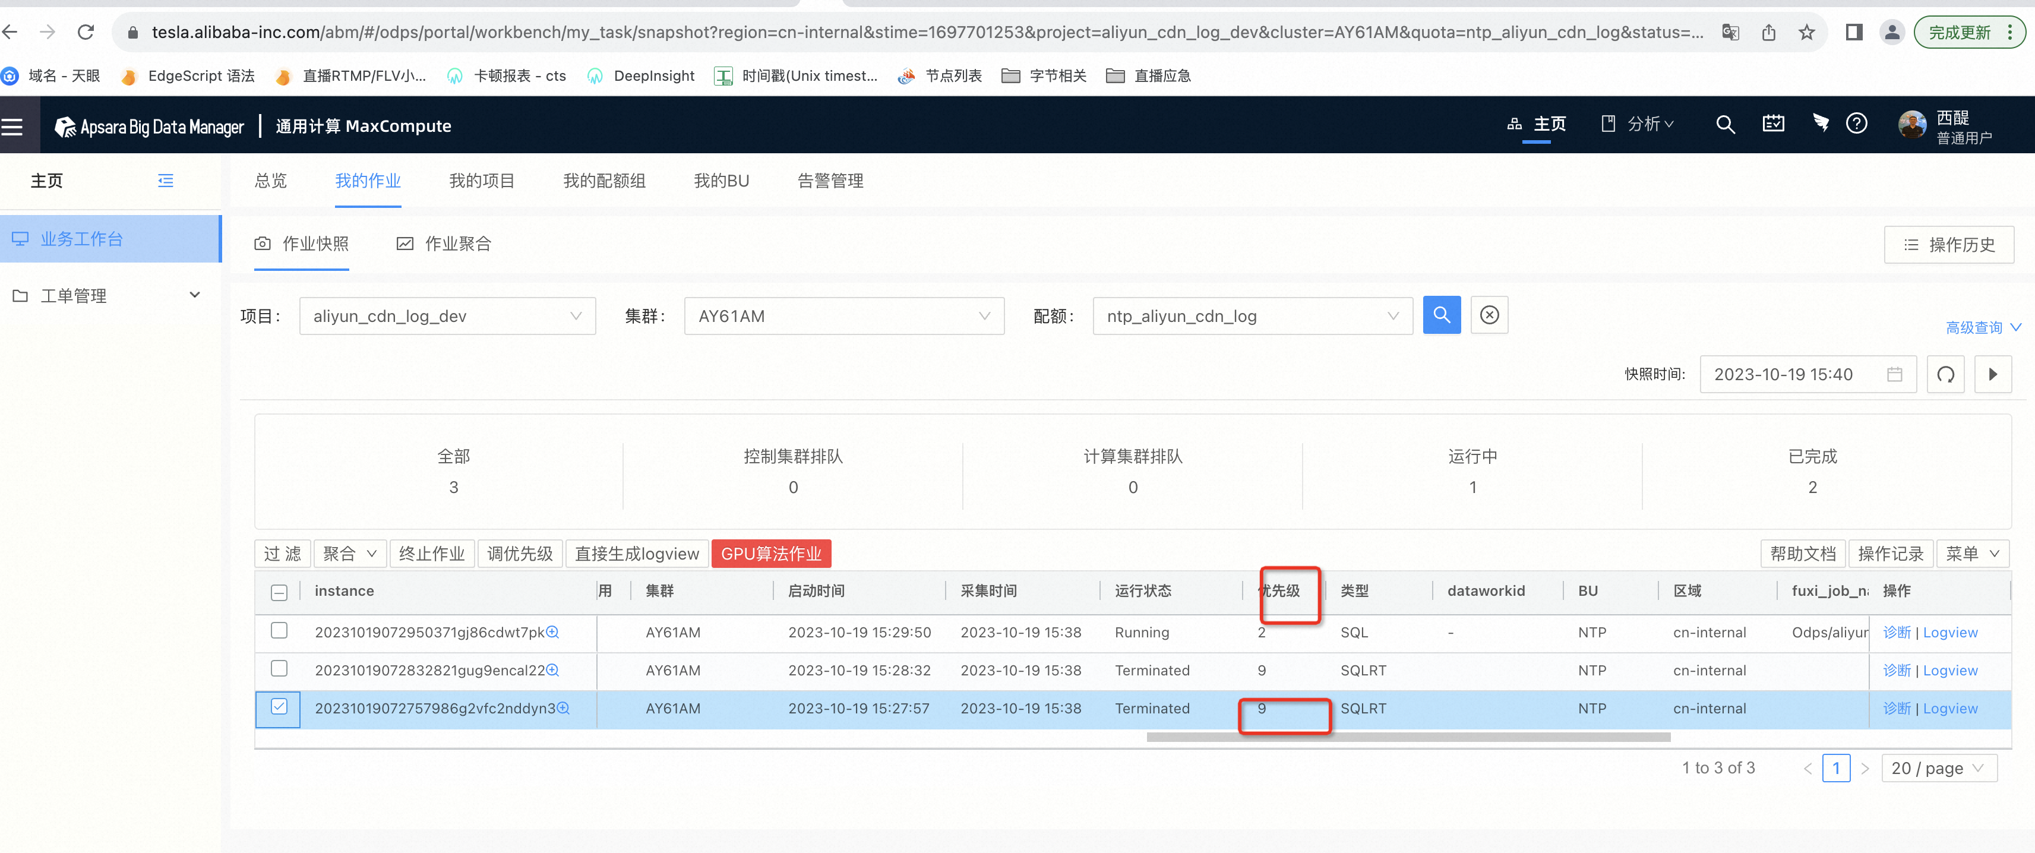2035x853 pixels.
Task: Open the 菜单 dropdown button
Action: pyautogui.click(x=1973, y=554)
